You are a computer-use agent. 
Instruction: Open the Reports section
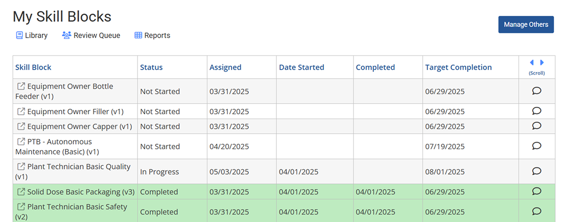(152, 35)
